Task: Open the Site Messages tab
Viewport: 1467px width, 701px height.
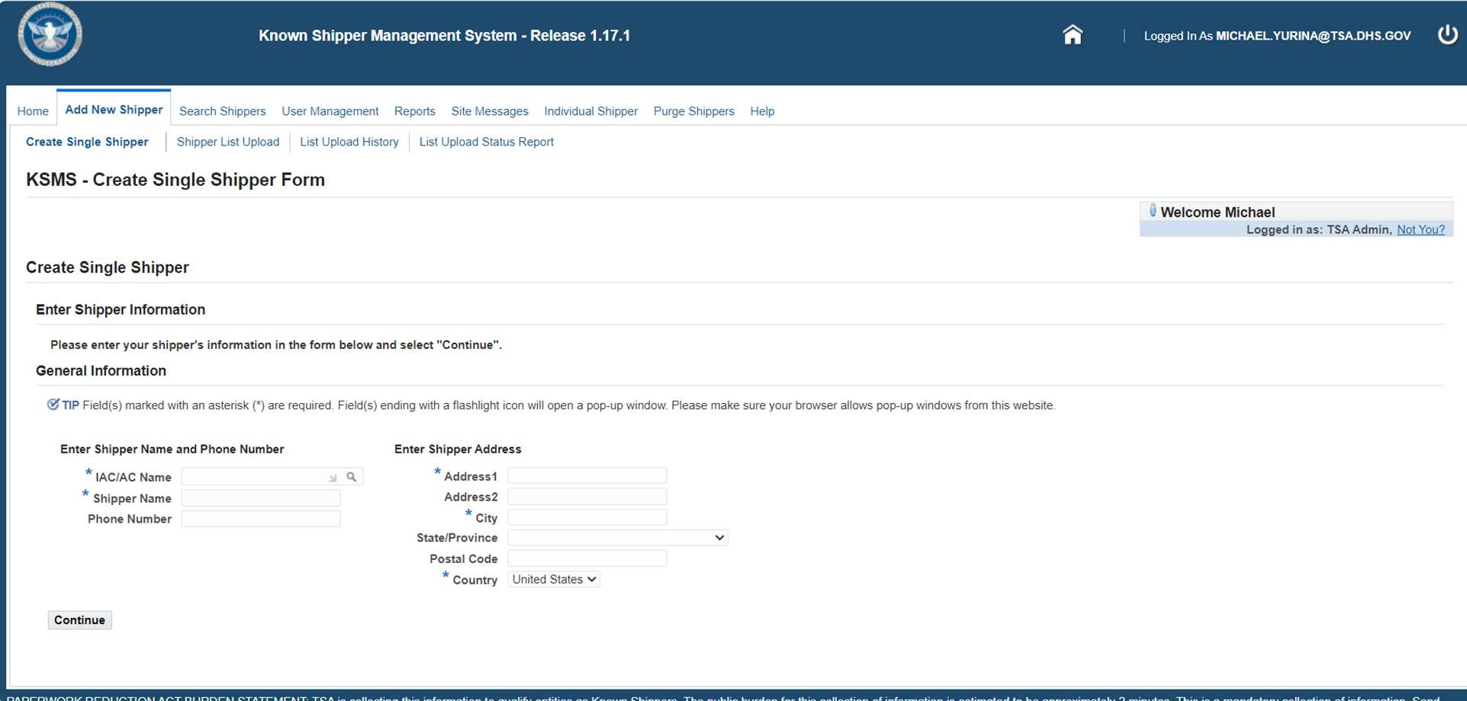Action: [490, 111]
